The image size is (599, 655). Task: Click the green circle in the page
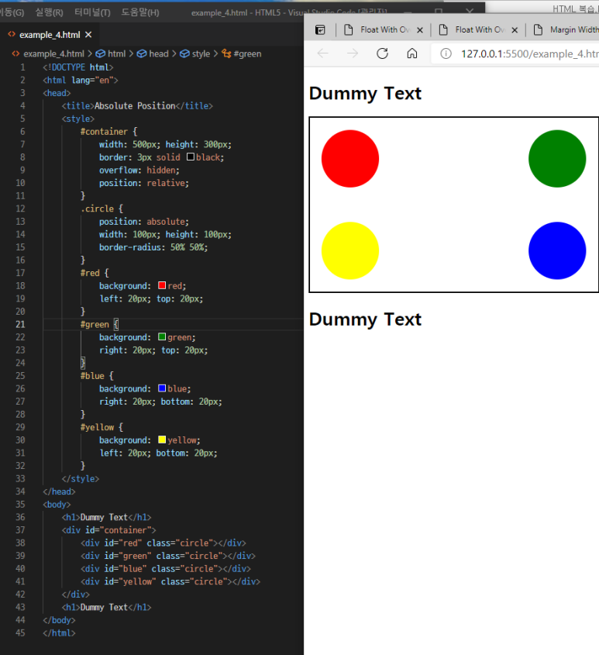pyautogui.click(x=557, y=159)
